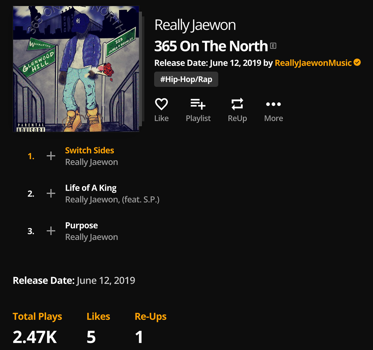Viewport: 373px width, 350px height.
Task: Click plus icon beside Purpose
Action: (x=51, y=231)
